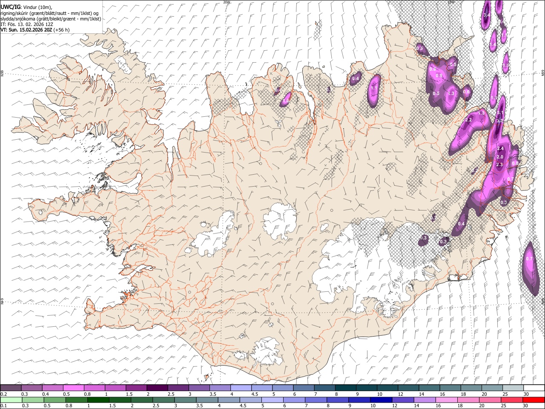Click the 'slydda/snjókoma' legend description line

tap(51, 18)
